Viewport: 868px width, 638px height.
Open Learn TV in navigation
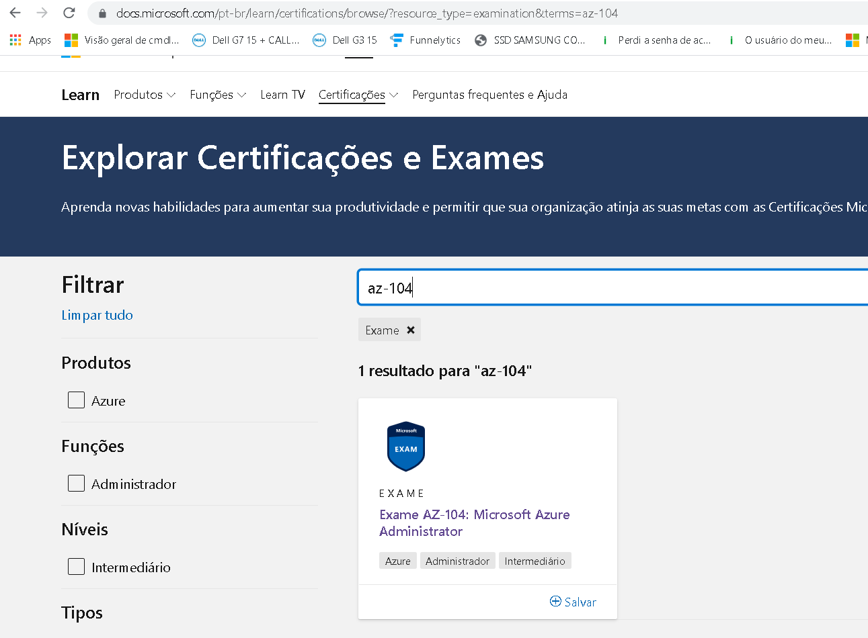pos(282,95)
